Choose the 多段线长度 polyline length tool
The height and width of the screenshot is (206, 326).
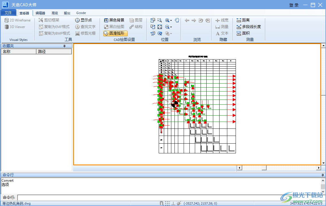click(249, 27)
